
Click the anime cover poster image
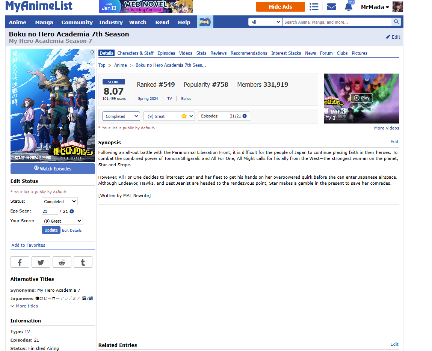(53, 105)
